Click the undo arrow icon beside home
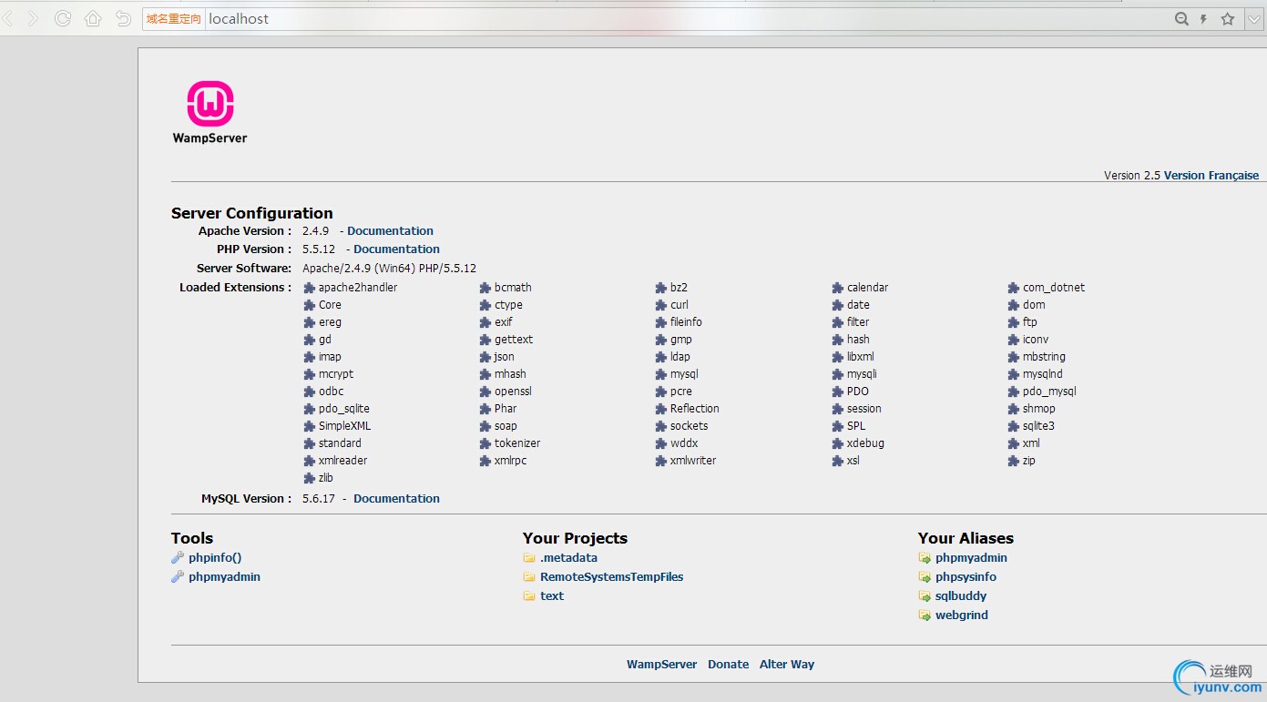 click(123, 18)
